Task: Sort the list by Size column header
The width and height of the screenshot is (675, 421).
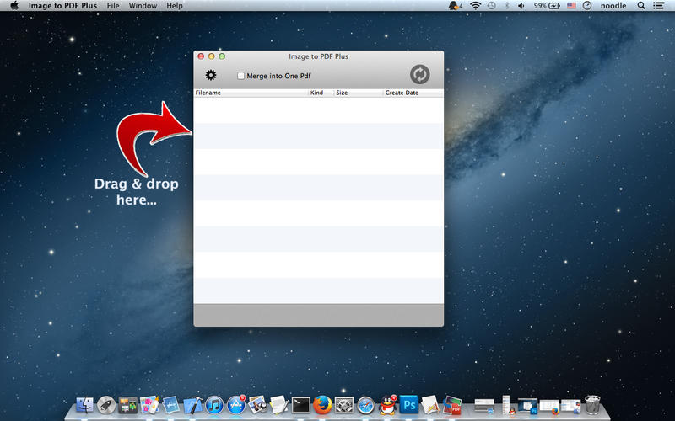Action: [359, 93]
